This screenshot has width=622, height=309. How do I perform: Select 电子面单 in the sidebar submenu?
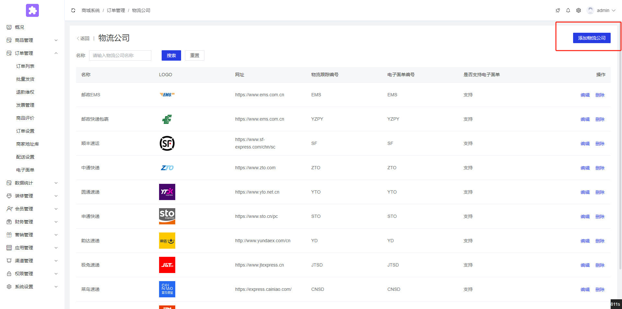[x=25, y=170]
